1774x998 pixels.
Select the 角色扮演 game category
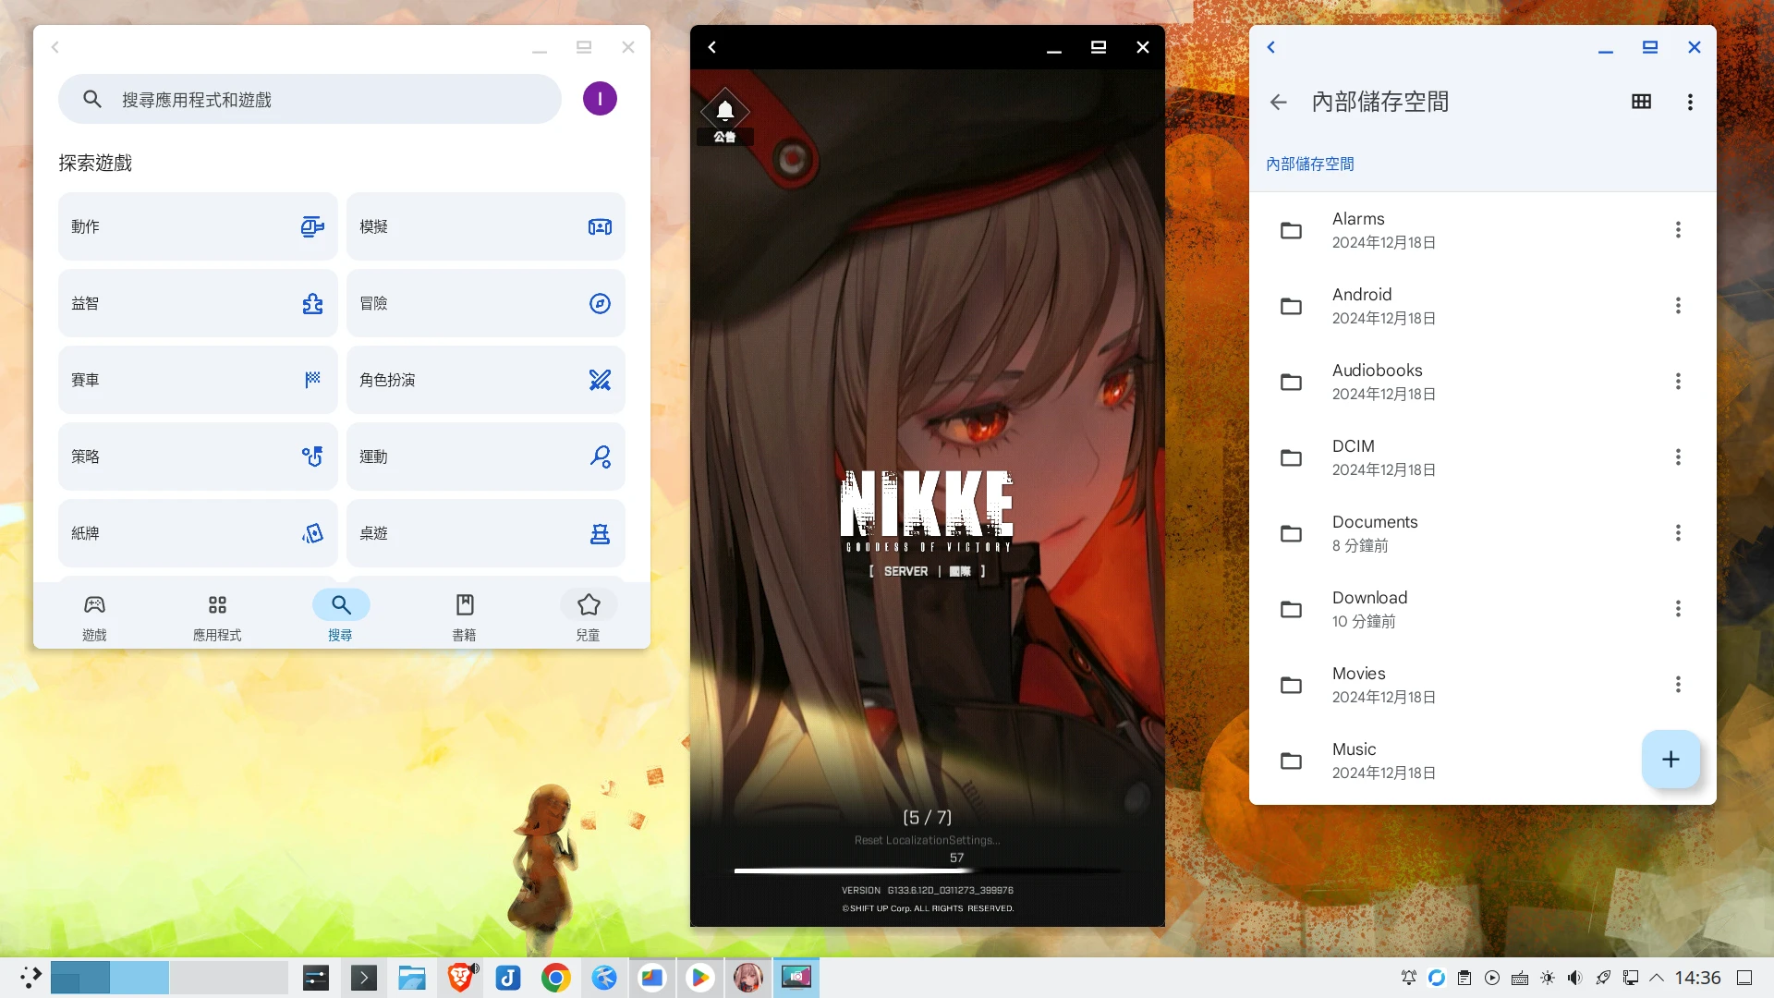pyautogui.click(x=485, y=380)
